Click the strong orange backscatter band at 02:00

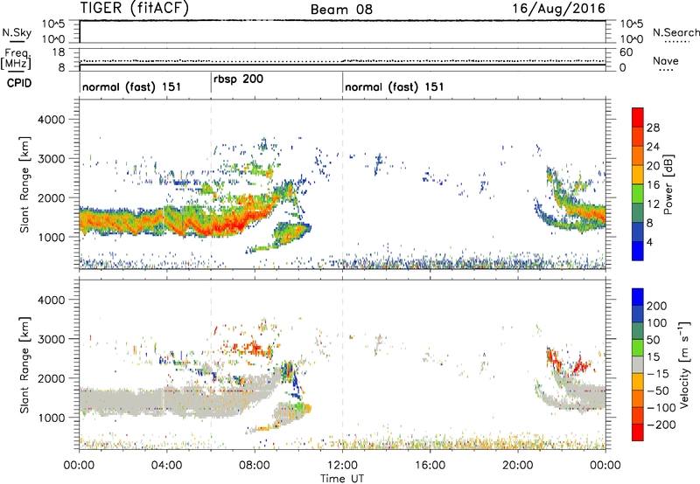pos(122,221)
